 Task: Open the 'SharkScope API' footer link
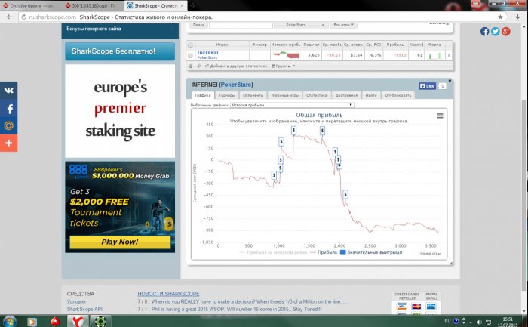[84, 309]
